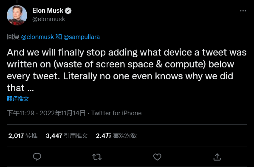The height and width of the screenshot is (167, 254).
Task: Like the tweet with the heart icon
Action: pos(157,157)
